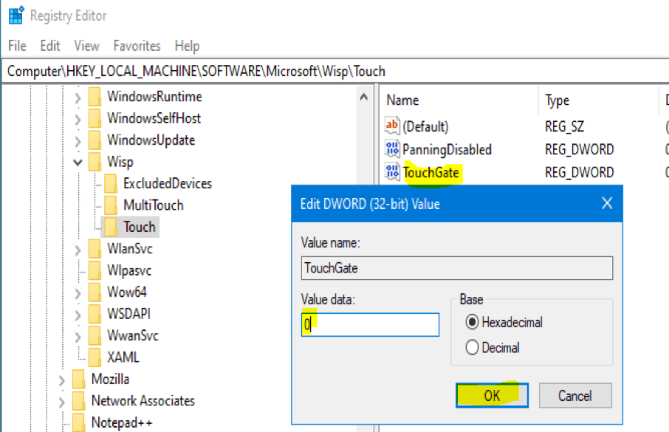The height and width of the screenshot is (432, 669).
Task: Select the Decimal base radio button
Action: click(472, 348)
